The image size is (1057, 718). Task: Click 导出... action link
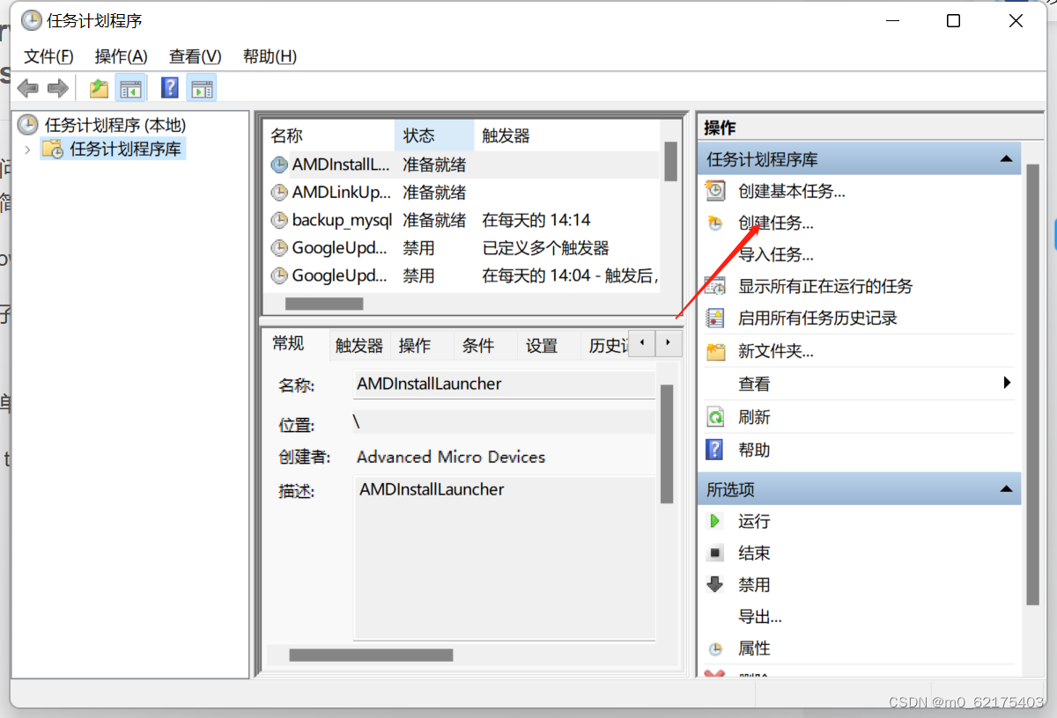click(760, 617)
